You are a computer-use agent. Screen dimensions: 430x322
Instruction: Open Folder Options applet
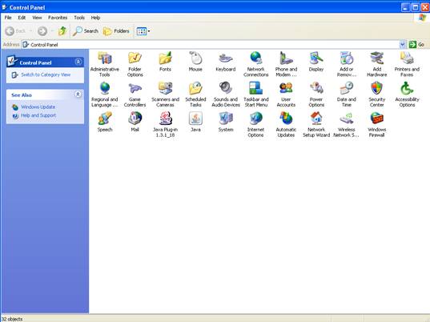(x=135, y=58)
